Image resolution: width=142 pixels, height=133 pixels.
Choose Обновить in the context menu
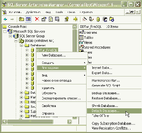[62, 93]
